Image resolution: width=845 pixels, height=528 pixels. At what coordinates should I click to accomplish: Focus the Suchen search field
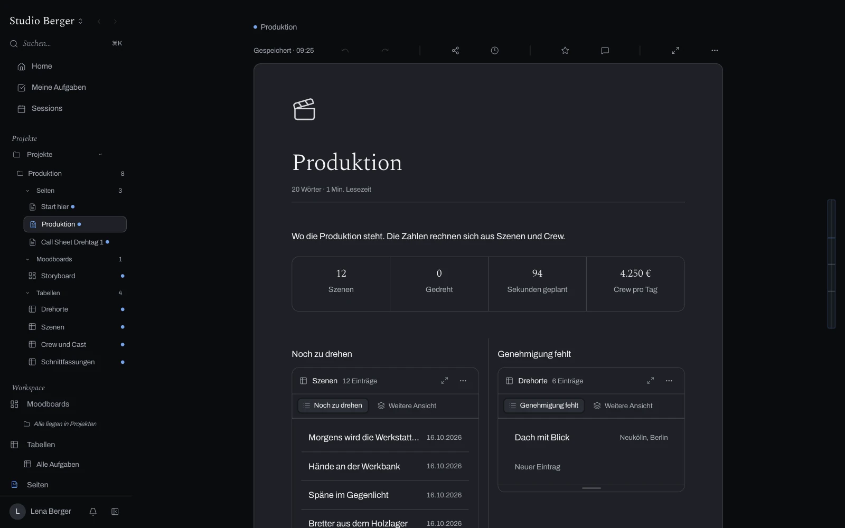(66, 43)
